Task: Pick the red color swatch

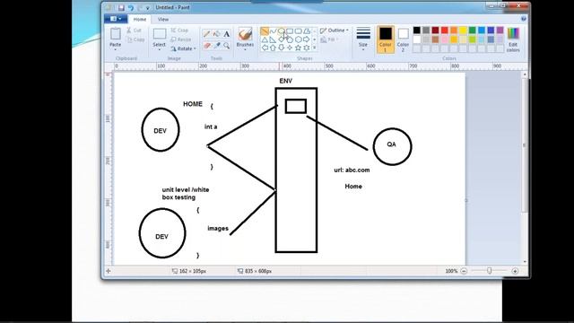Action: coord(445,30)
